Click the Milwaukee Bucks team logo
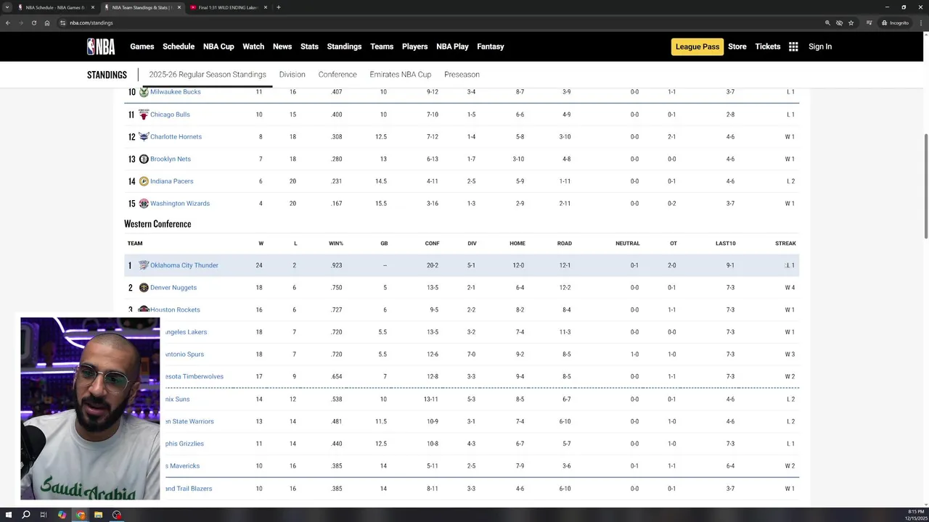Screen dimensions: 929x522 pyautogui.click(x=144, y=92)
